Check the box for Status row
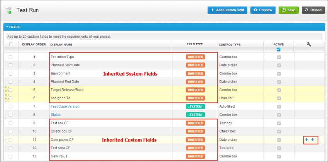The width and height of the screenshot is (328, 162). click(11, 115)
